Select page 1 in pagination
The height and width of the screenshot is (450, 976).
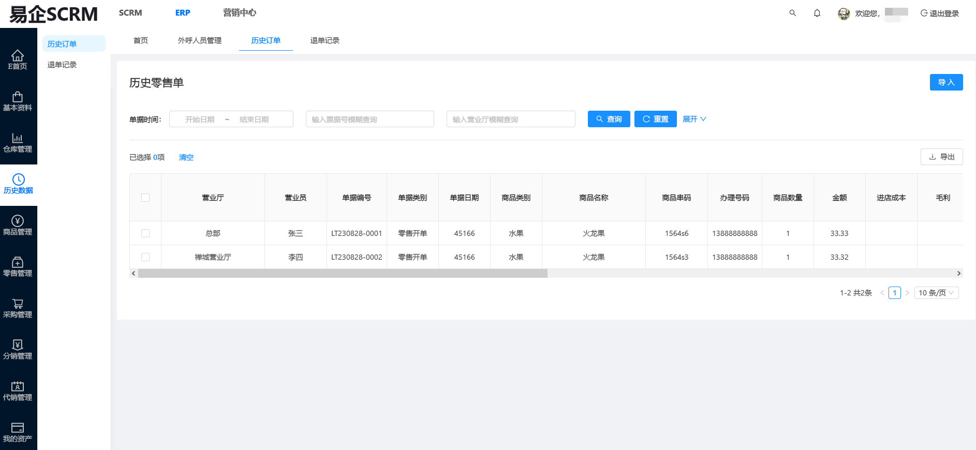[x=895, y=293]
